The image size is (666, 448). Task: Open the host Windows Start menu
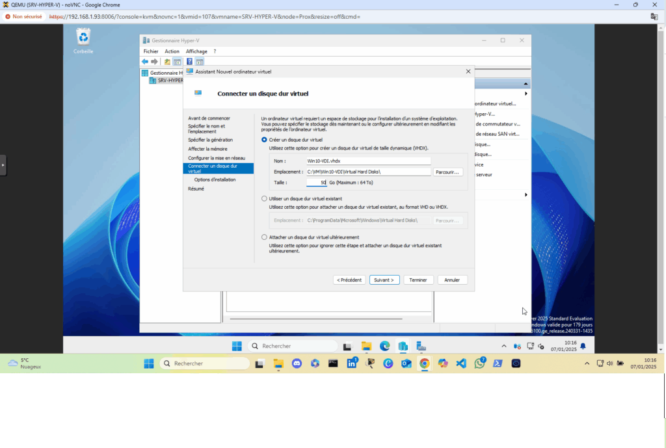(149, 363)
